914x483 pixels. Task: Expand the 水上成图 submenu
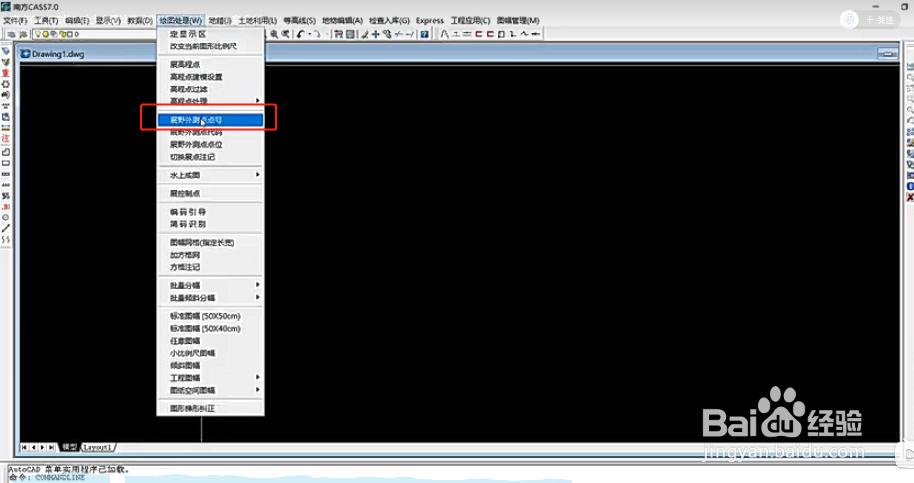click(210, 175)
